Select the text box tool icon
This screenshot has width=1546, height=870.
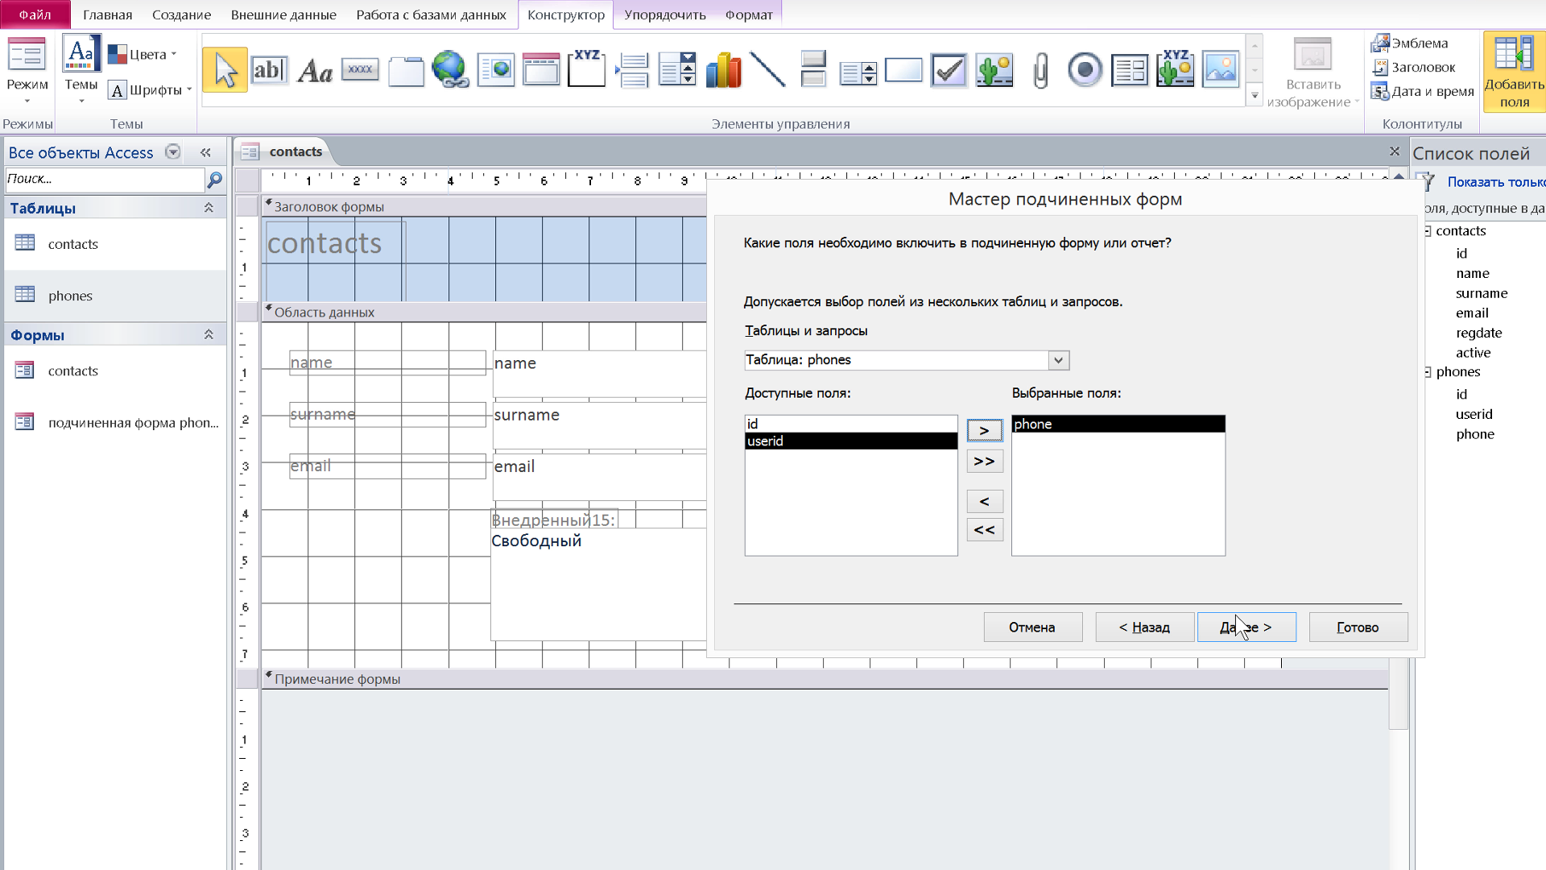point(270,69)
